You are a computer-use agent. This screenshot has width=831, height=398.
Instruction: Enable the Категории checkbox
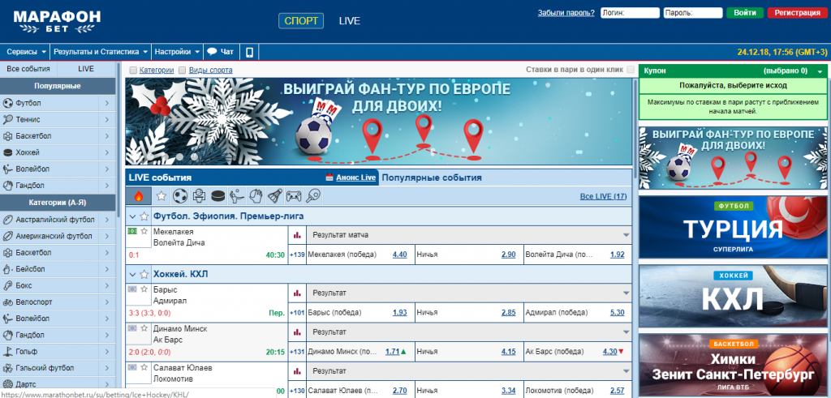(x=134, y=70)
